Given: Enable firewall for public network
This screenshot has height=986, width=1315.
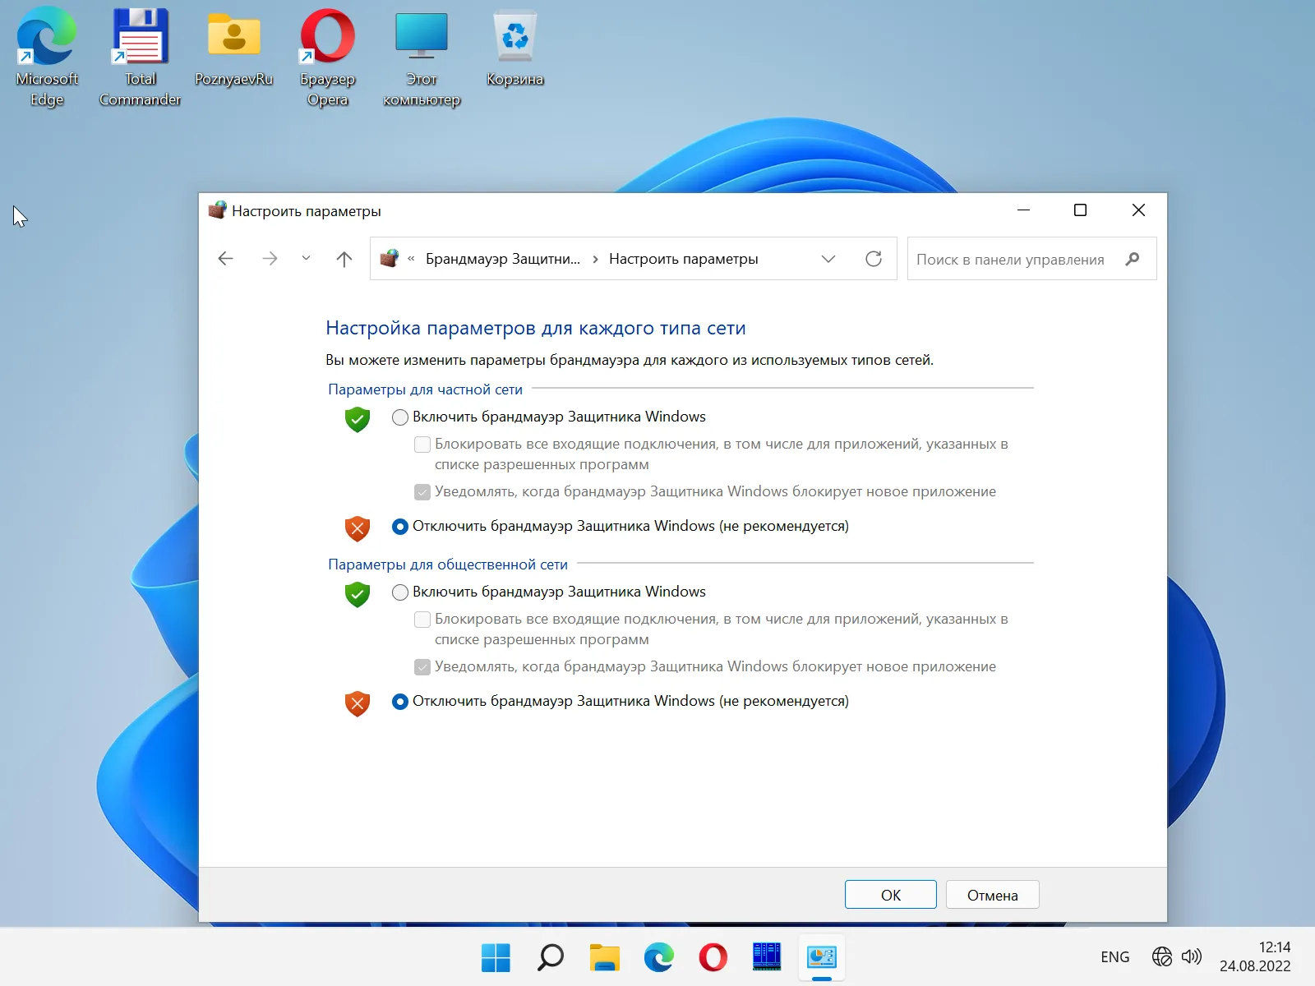Looking at the screenshot, I should (x=400, y=592).
